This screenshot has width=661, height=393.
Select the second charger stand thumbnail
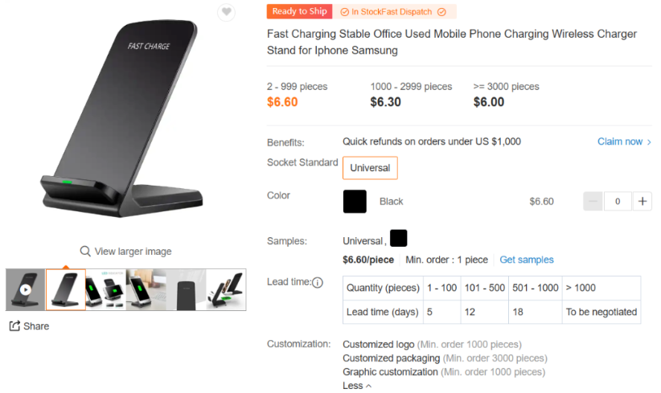click(66, 289)
